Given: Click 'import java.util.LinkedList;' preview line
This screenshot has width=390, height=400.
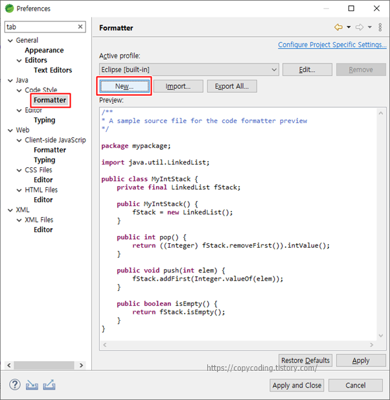Looking at the screenshot, I should click(x=155, y=162).
